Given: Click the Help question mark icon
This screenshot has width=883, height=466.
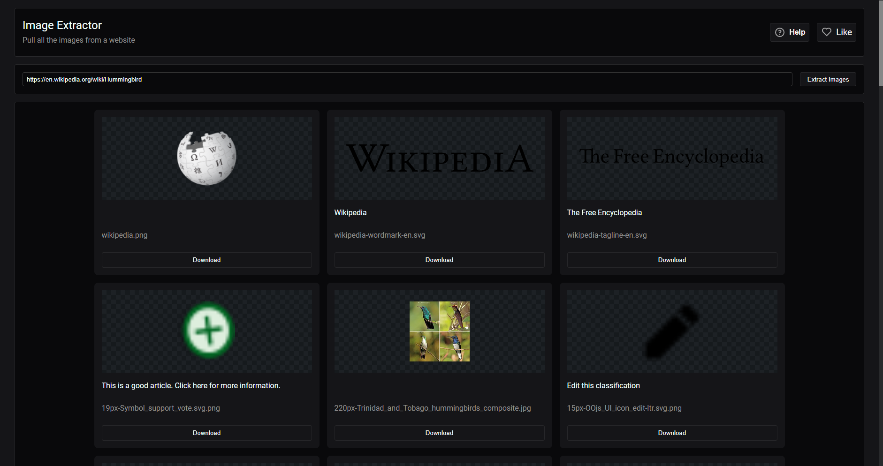Looking at the screenshot, I should pos(780,32).
